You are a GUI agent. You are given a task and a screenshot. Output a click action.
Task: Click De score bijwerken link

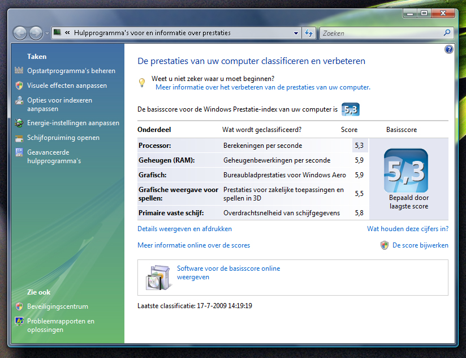pyautogui.click(x=420, y=245)
